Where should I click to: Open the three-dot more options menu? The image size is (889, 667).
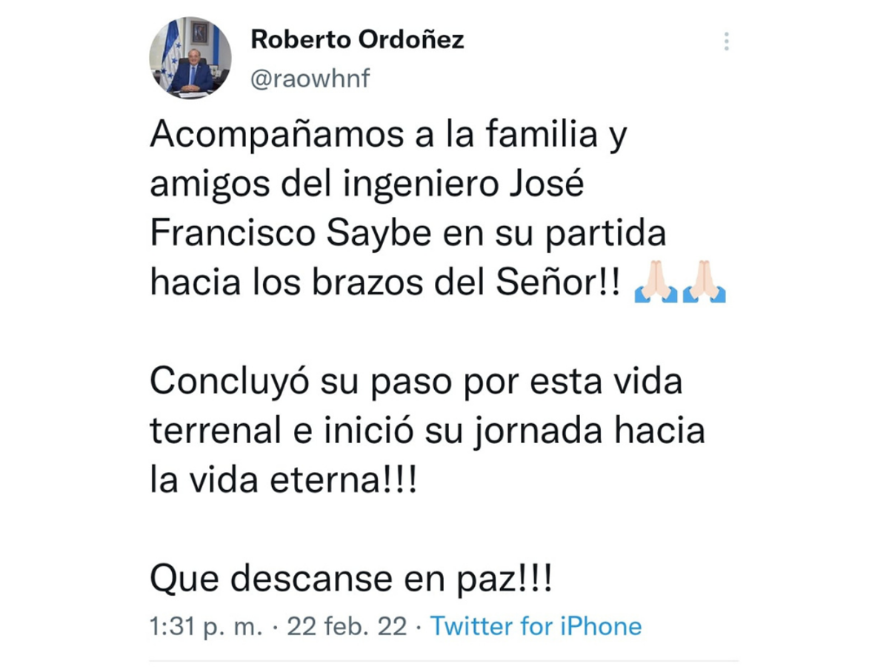tap(726, 42)
